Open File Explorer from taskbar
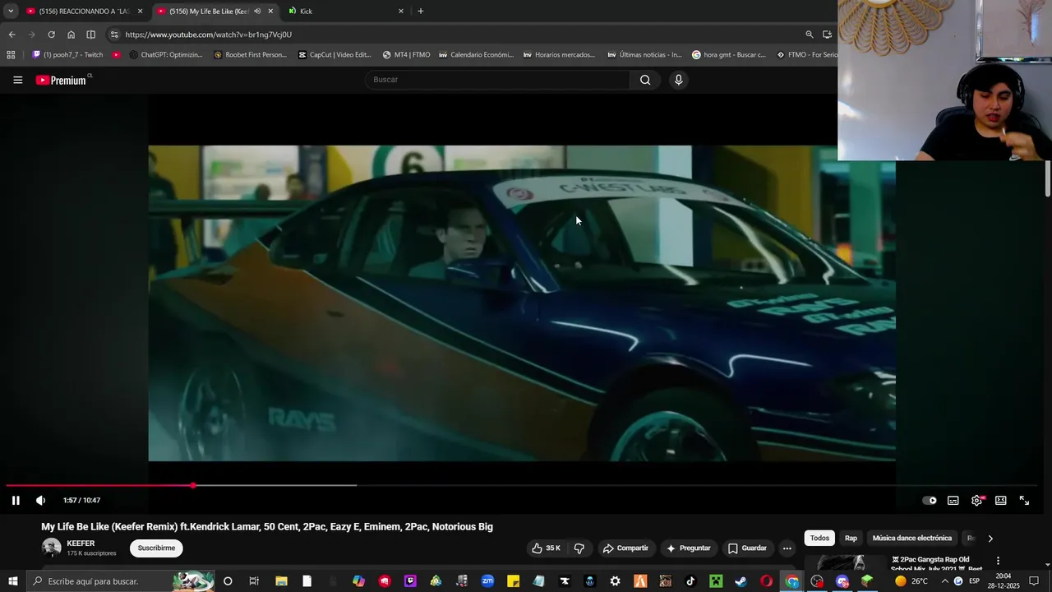The image size is (1052, 592). pos(281,581)
